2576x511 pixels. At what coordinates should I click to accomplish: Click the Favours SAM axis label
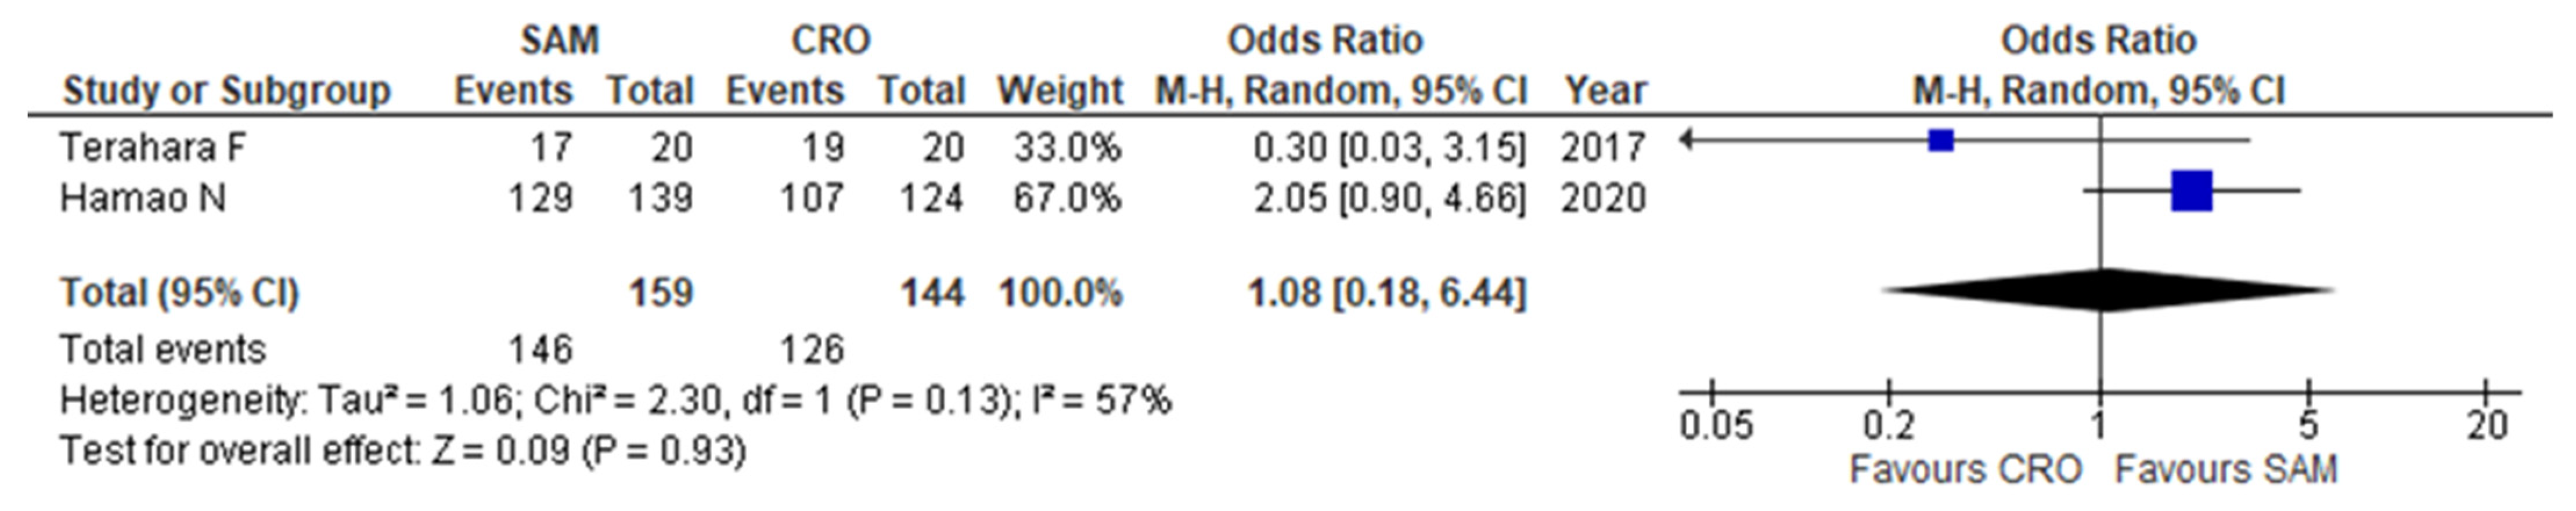(2225, 469)
